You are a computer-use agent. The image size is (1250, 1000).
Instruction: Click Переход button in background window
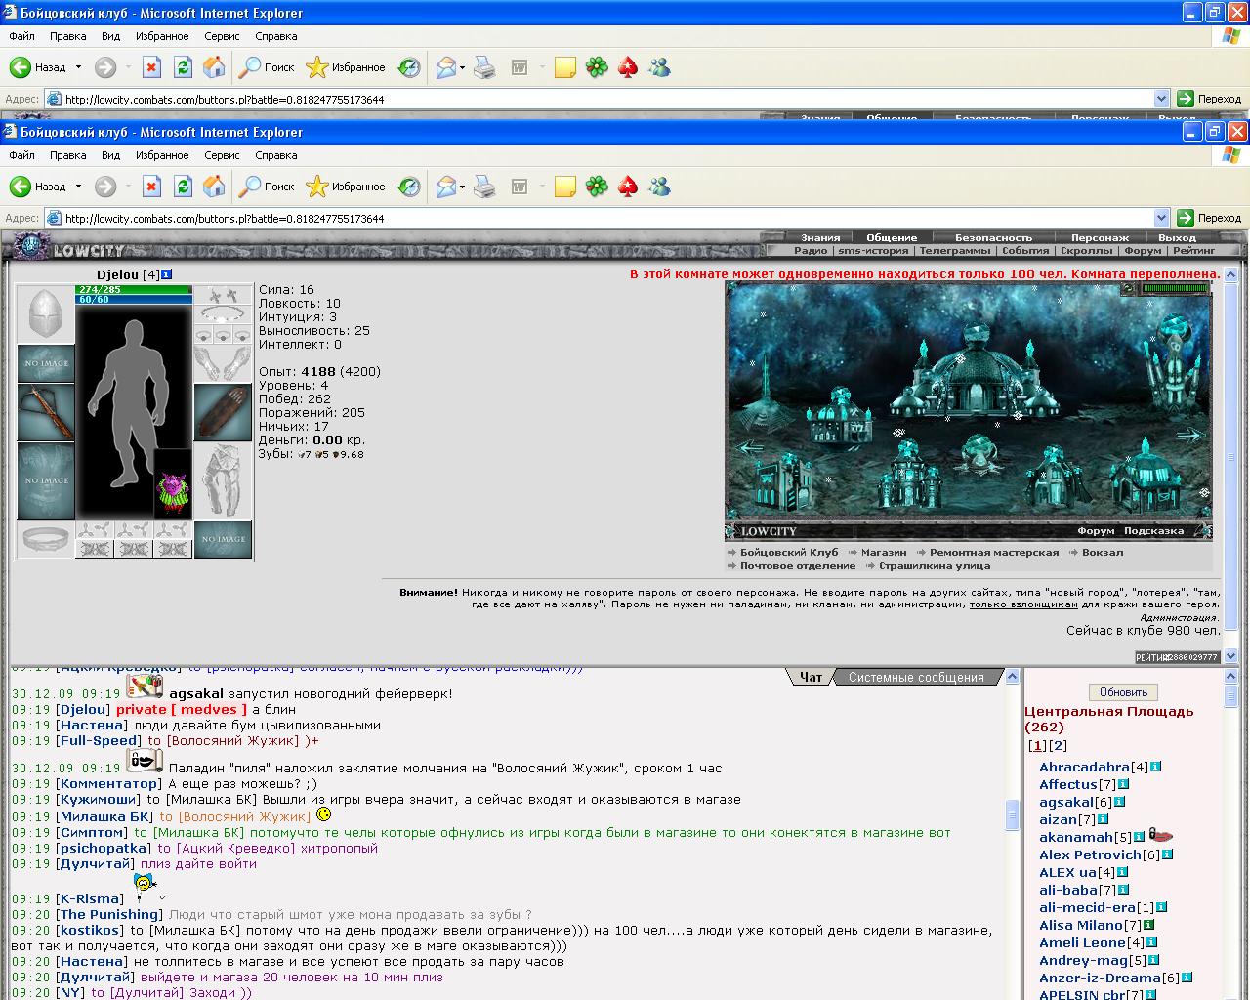tap(1210, 99)
